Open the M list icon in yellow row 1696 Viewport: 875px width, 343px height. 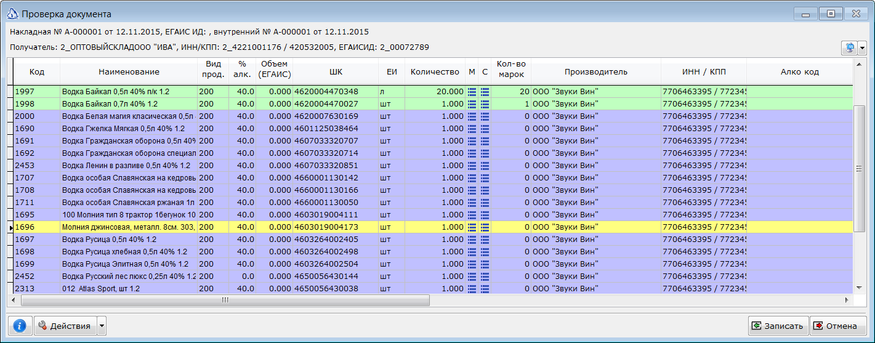click(472, 227)
